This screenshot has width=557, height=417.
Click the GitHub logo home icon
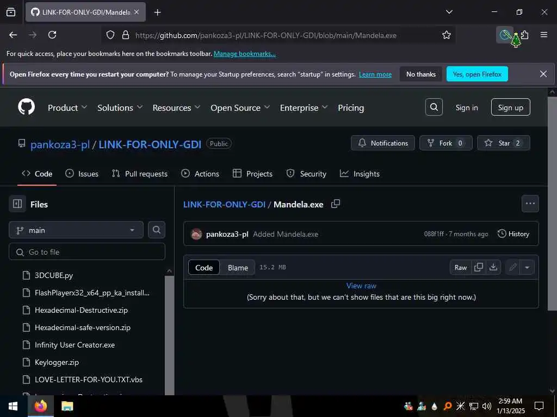pyautogui.click(x=26, y=107)
